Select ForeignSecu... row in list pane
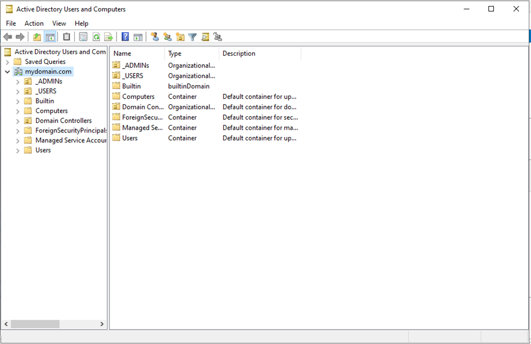 click(205, 117)
